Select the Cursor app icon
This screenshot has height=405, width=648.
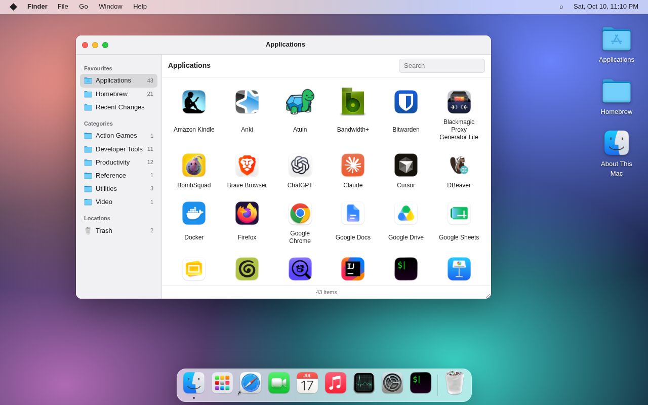[x=406, y=165]
